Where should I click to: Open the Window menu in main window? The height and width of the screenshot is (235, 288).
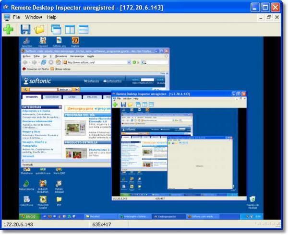tap(34, 17)
